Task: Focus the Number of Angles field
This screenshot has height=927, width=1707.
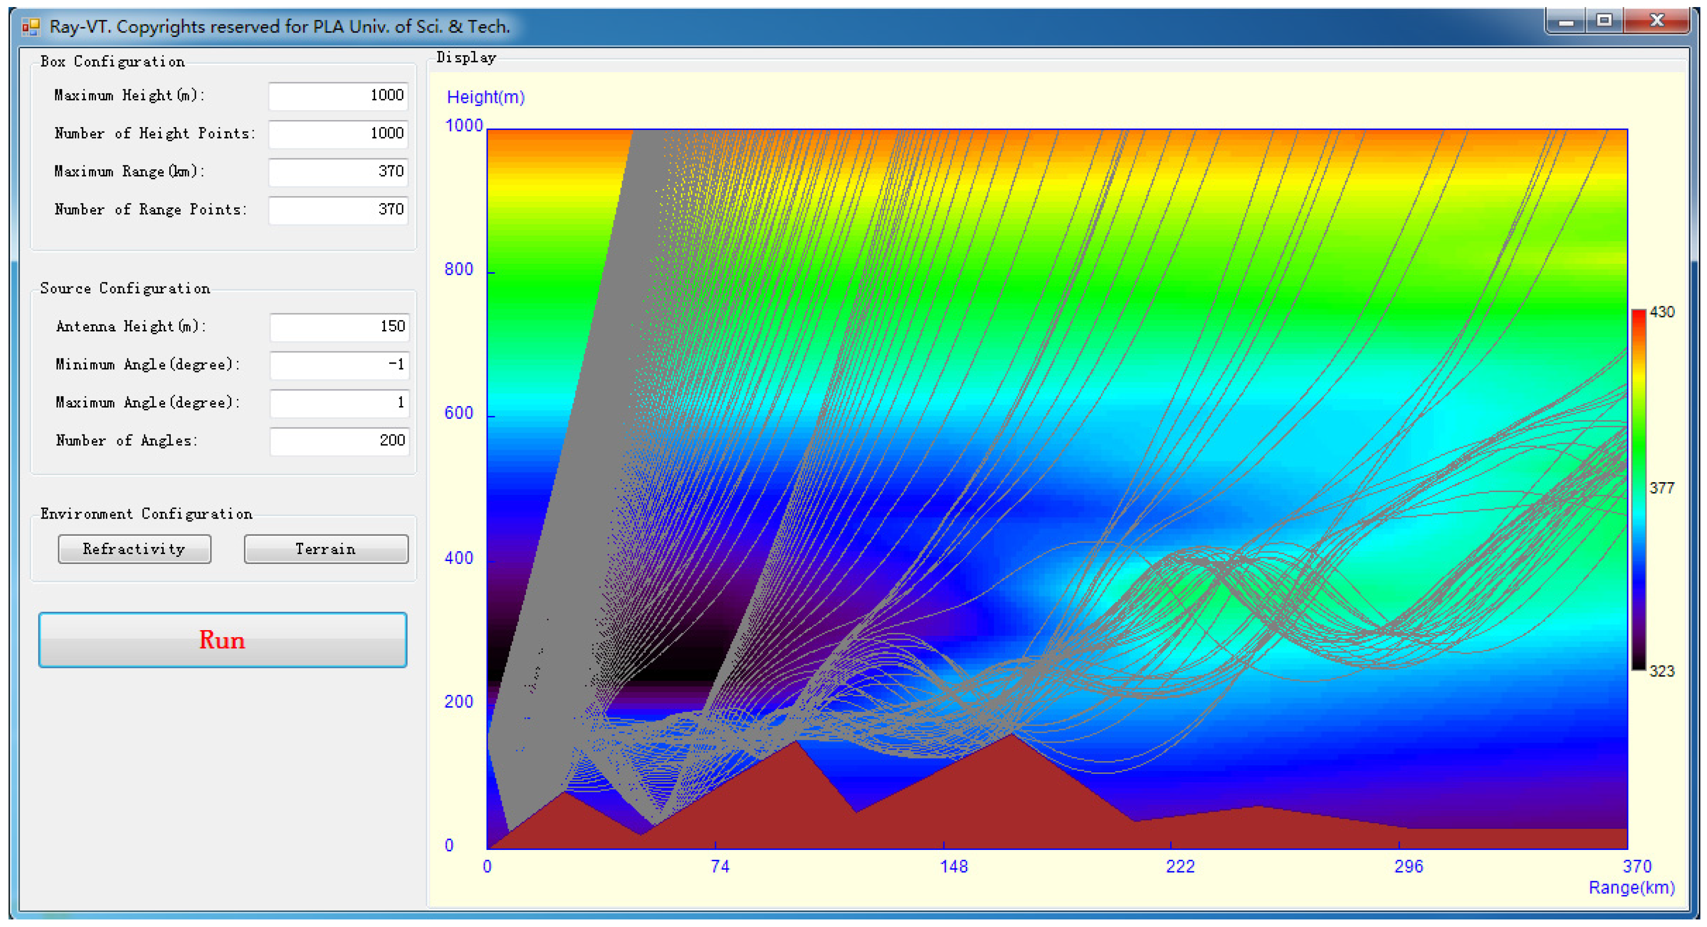Action: click(x=339, y=441)
